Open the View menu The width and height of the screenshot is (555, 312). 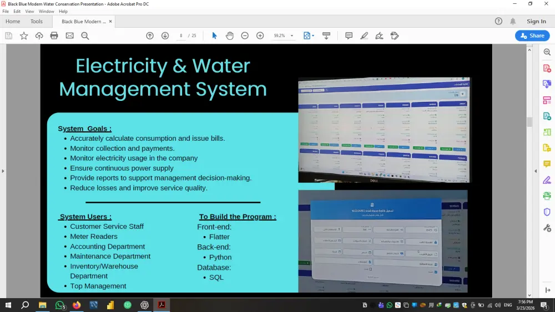click(30, 11)
